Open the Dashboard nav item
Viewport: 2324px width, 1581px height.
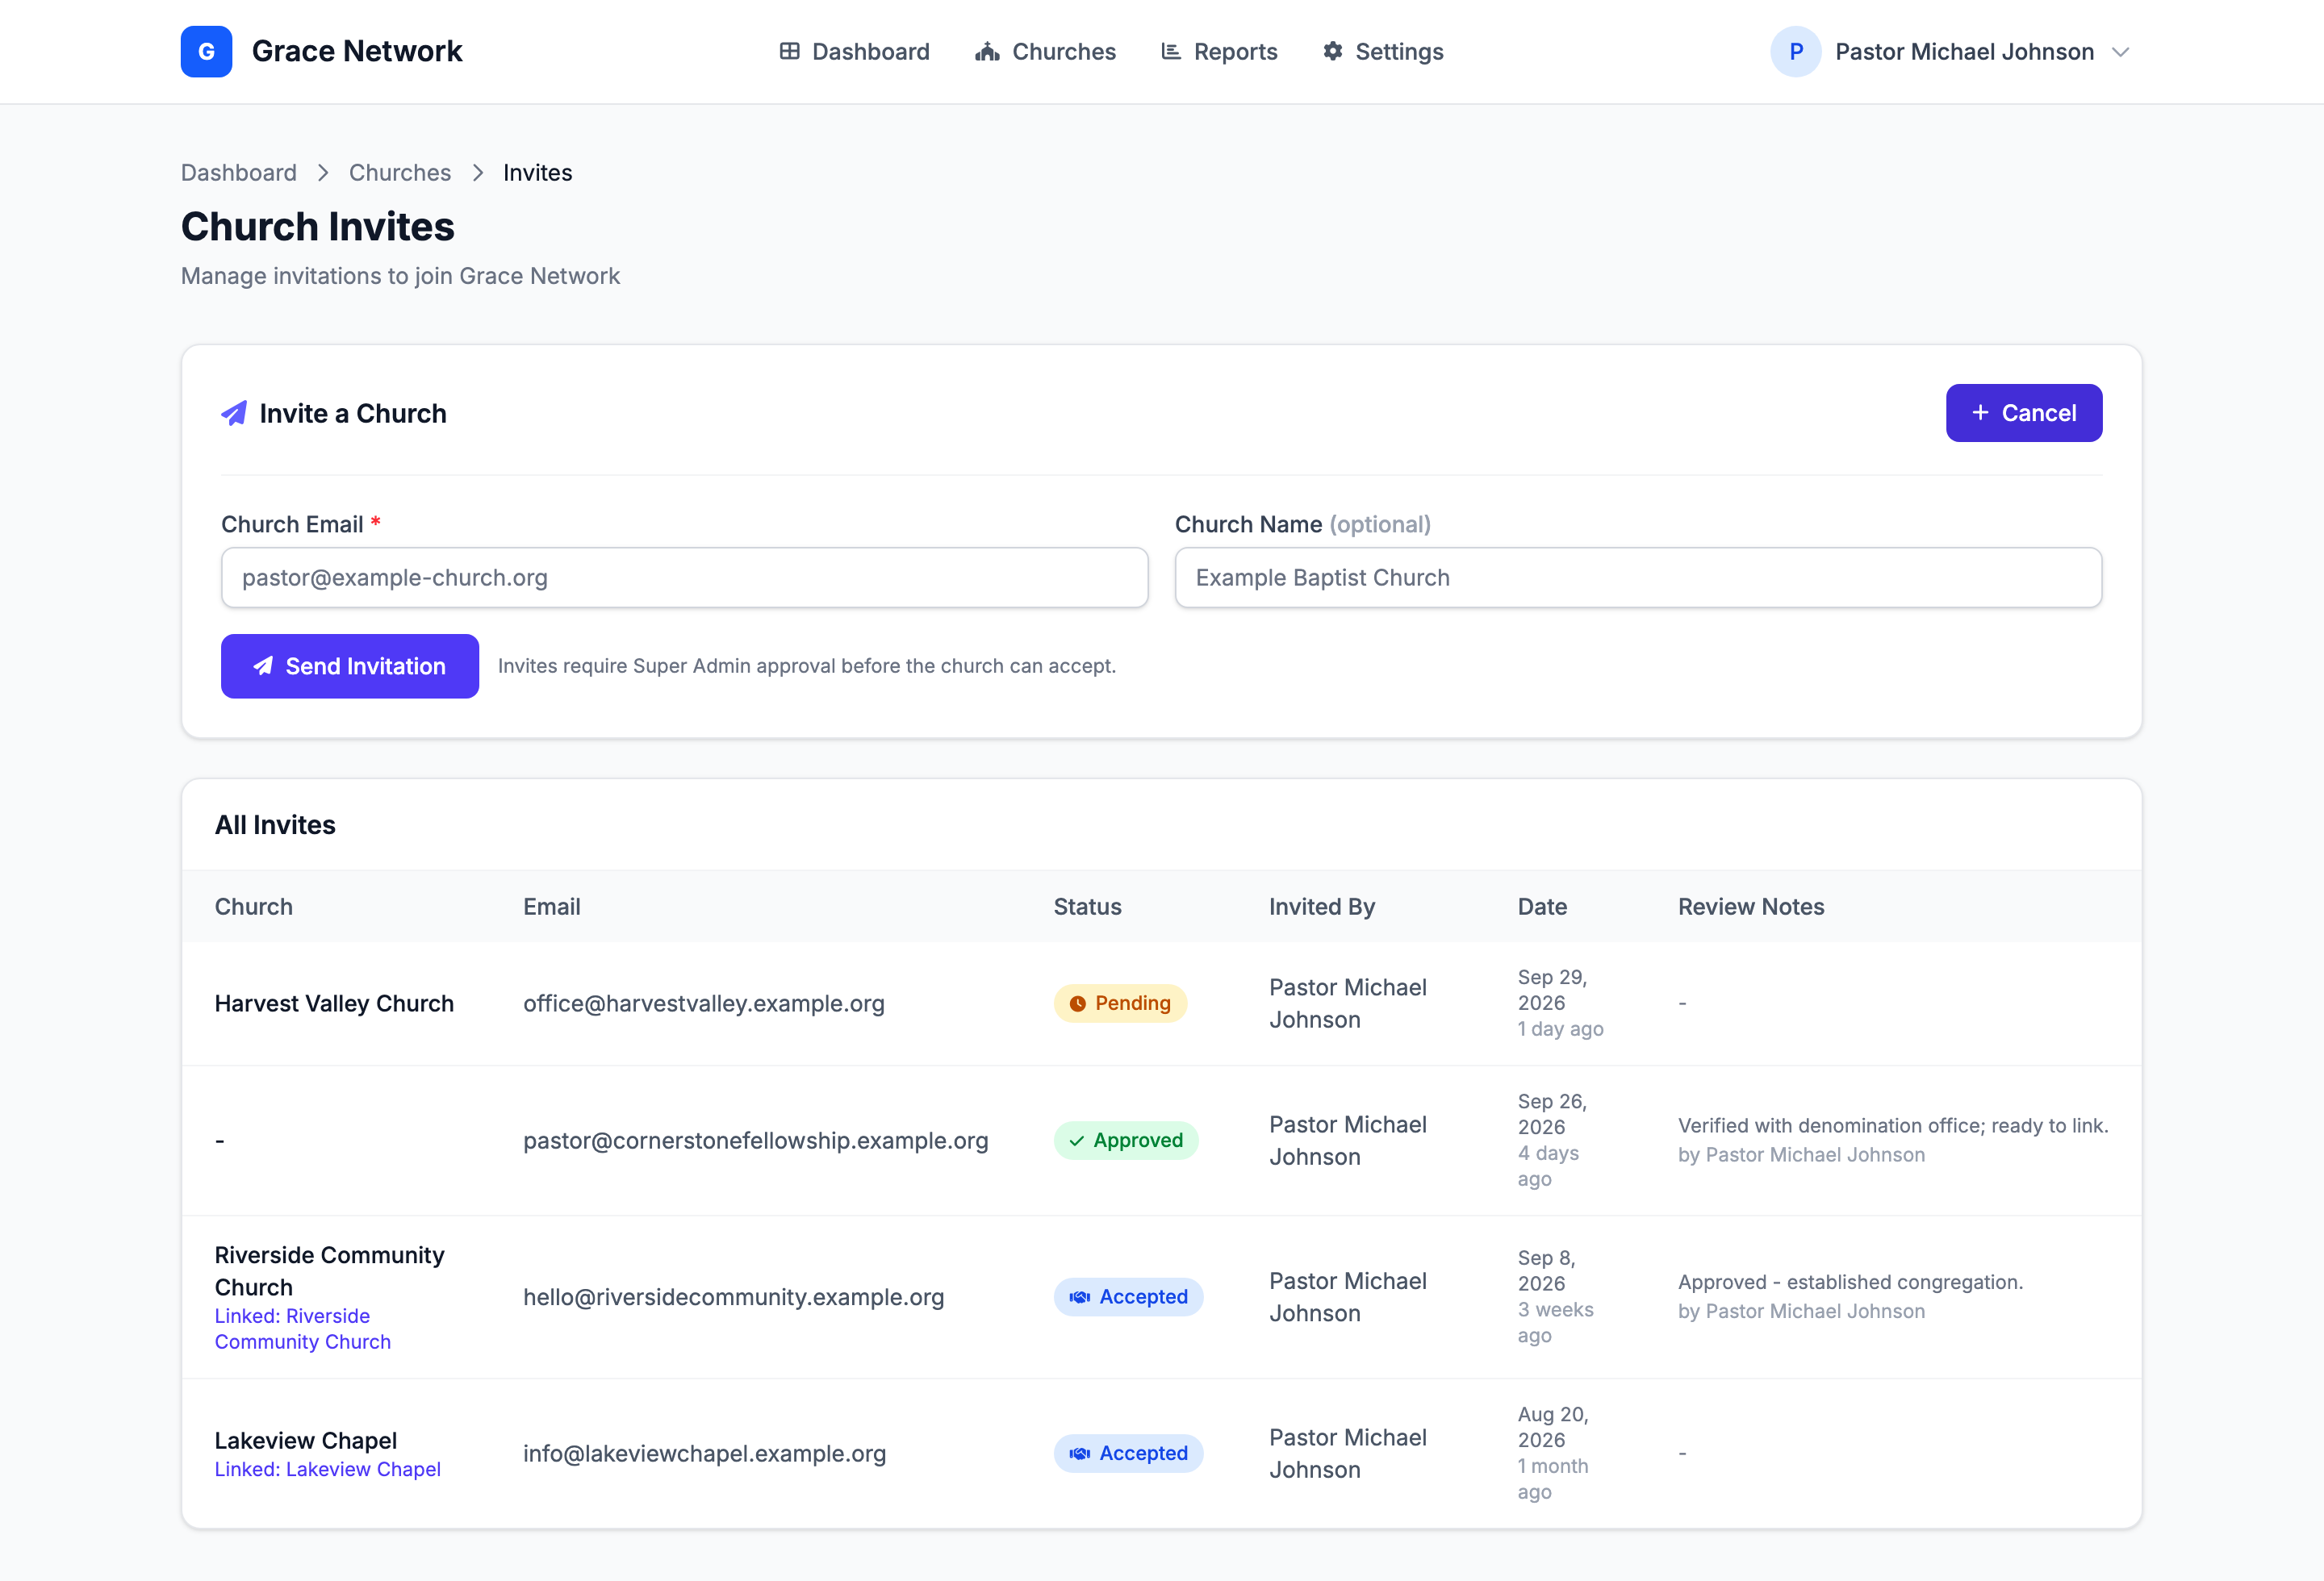(854, 51)
